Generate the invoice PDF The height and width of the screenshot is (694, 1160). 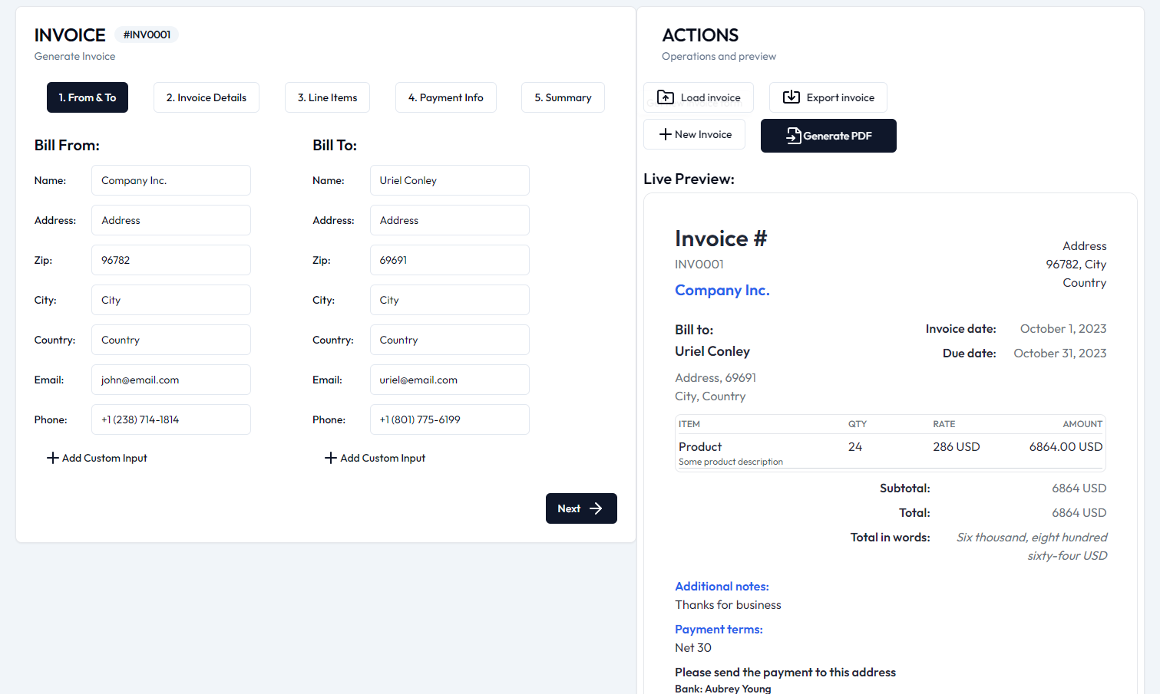828,136
